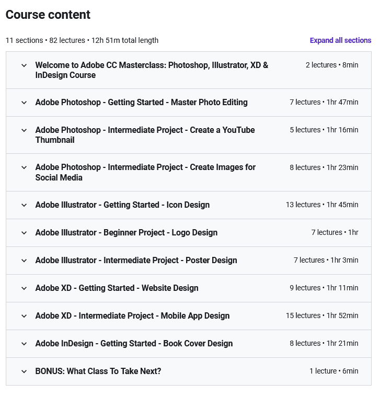380x395 pixels.
Task: Click the 15 lectures 1hr 52min label
Action: tap(322, 315)
